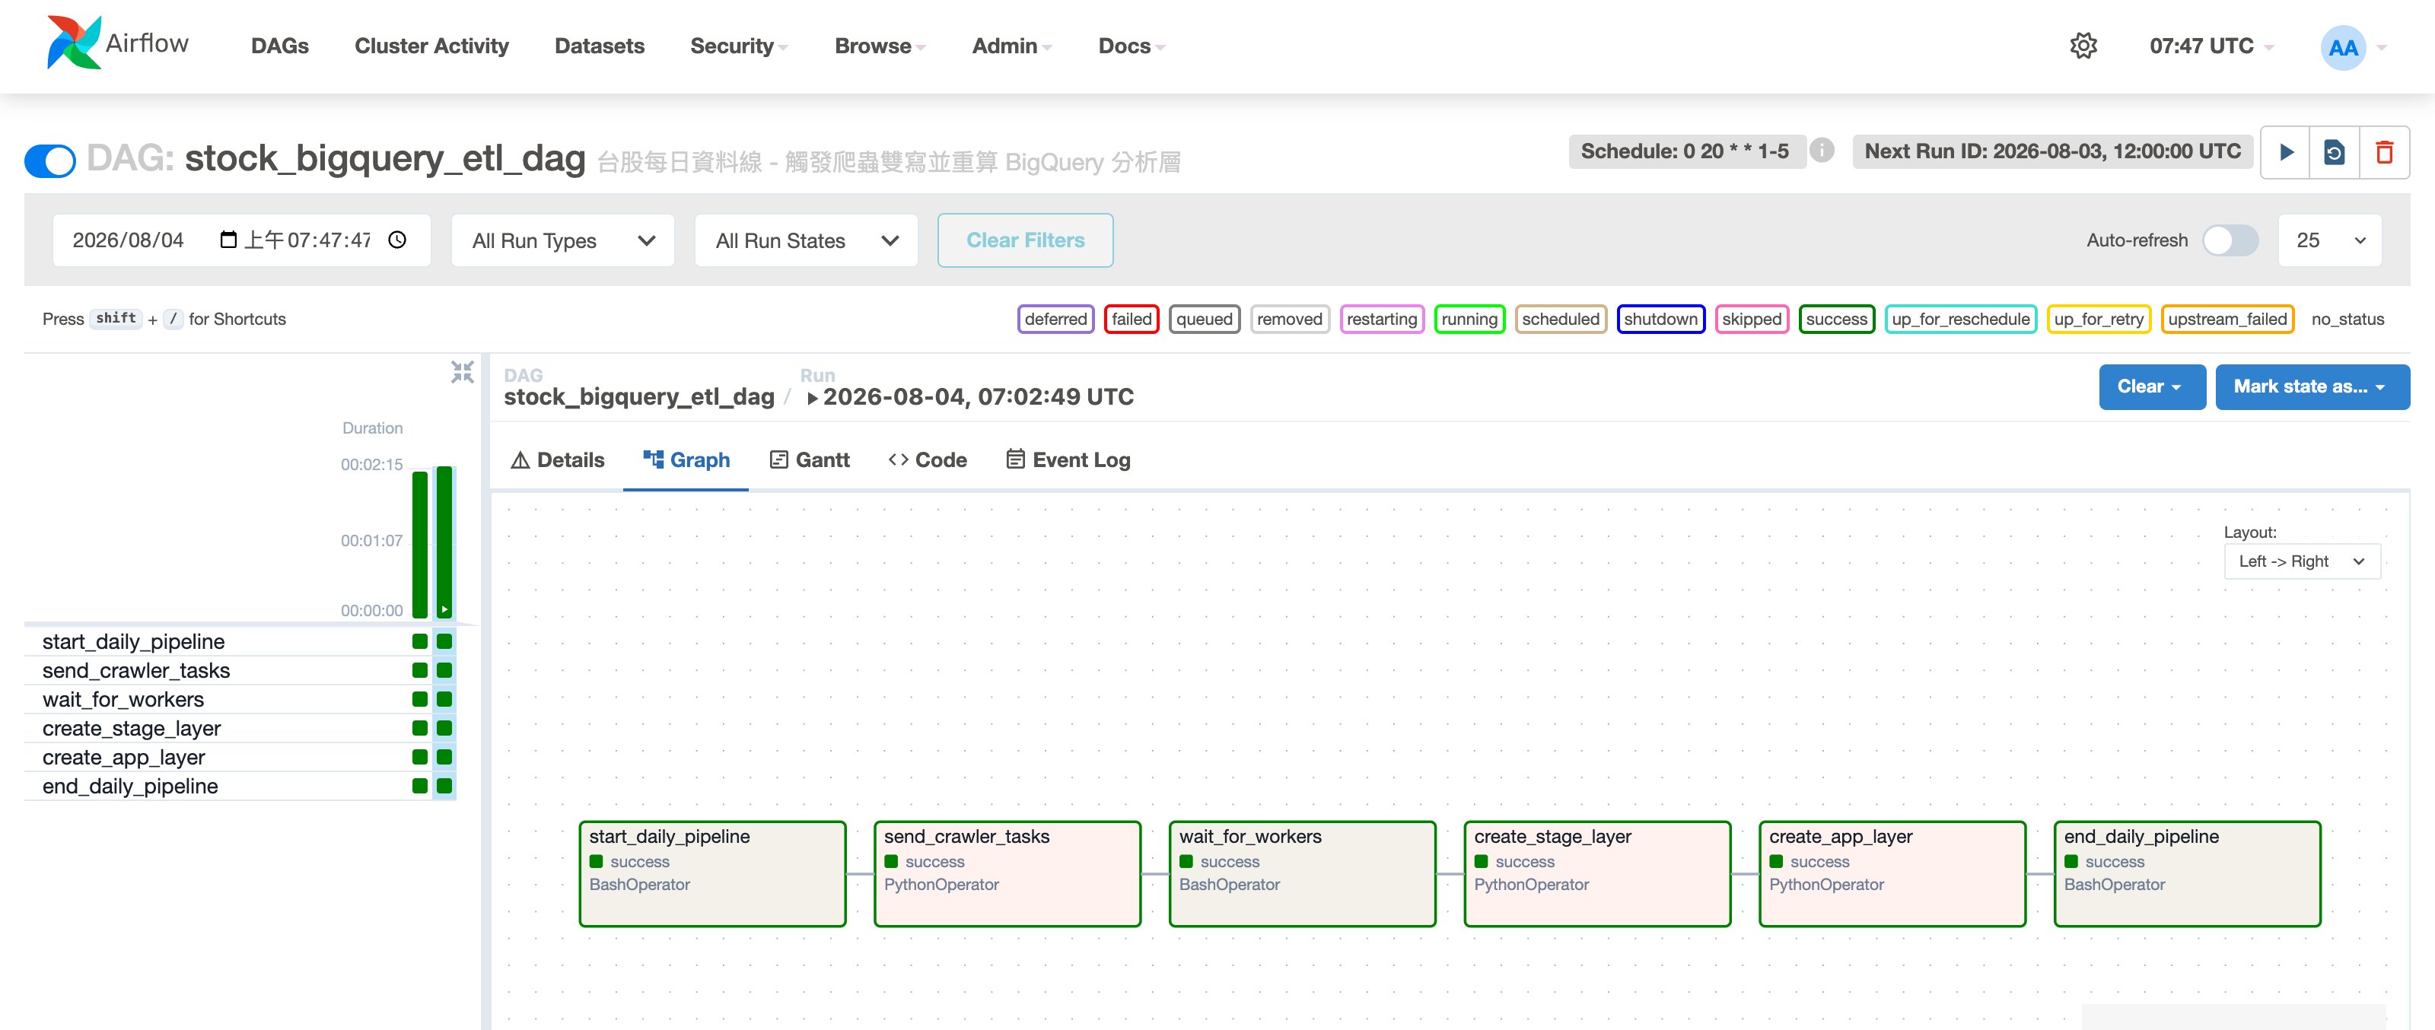Enable the Auto-refresh switch

pyautogui.click(x=2230, y=240)
